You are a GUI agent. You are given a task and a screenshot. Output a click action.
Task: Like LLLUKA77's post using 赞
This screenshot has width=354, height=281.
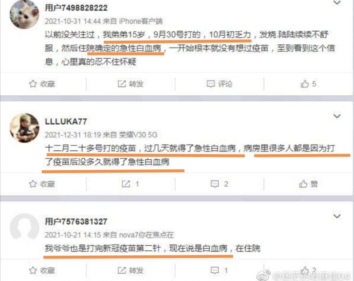pos(308,184)
